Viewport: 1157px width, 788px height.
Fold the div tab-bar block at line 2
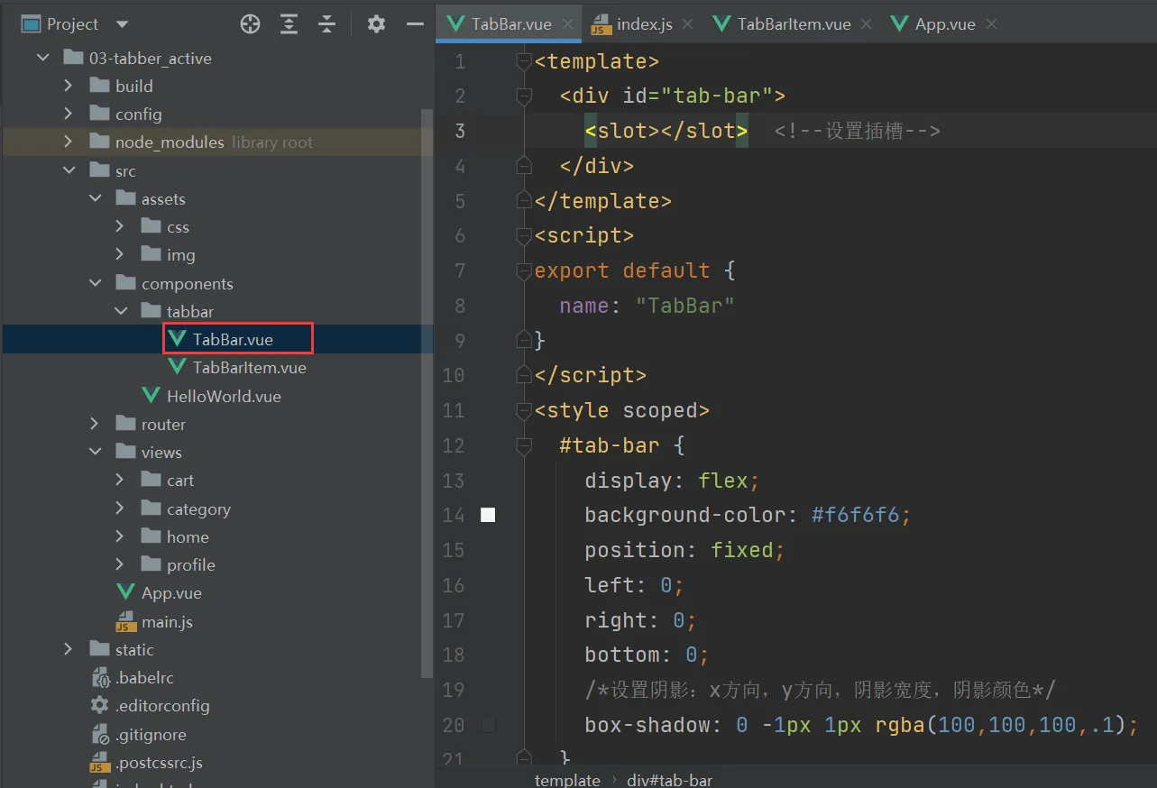[x=524, y=96]
